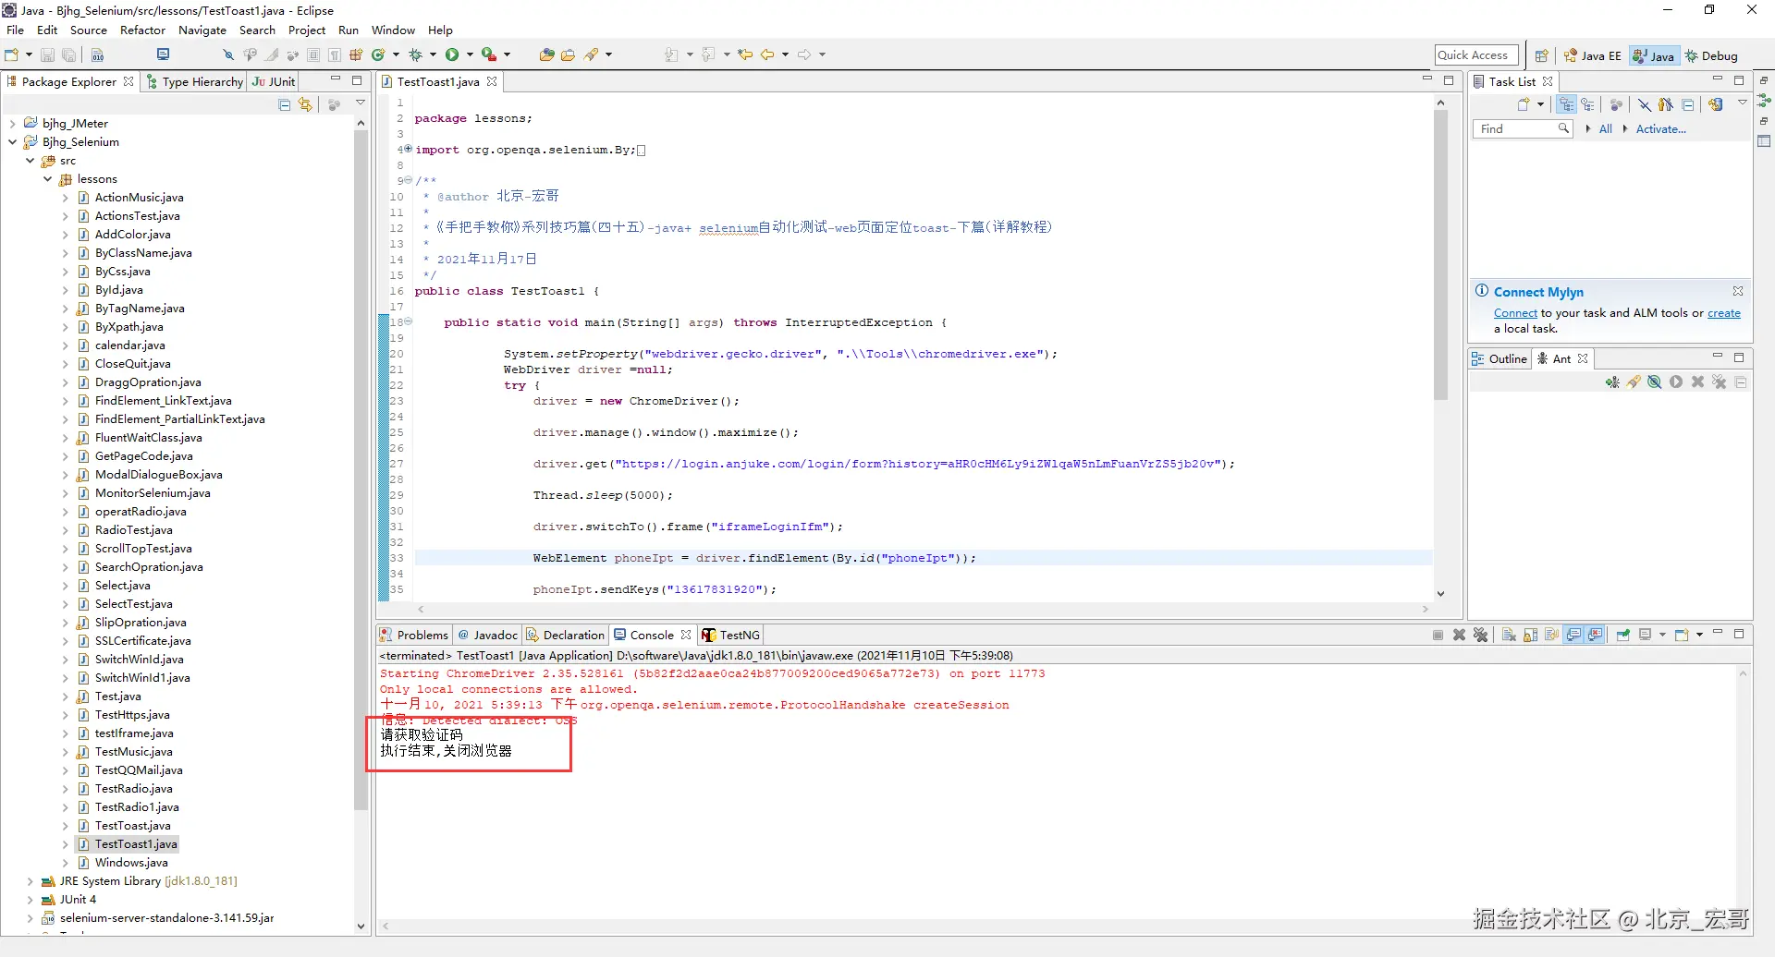Switch to the Problems tab

coord(414,635)
